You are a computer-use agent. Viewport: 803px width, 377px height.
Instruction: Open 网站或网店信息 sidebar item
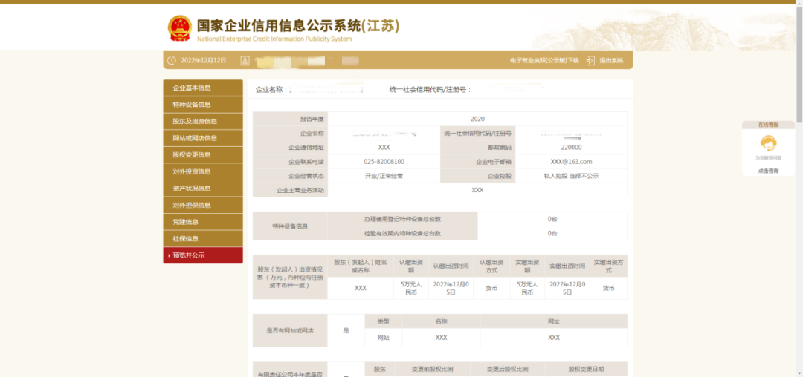click(x=202, y=138)
